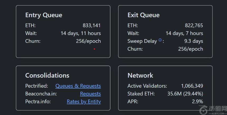Select the Consolidations card title
The width and height of the screenshot is (227, 115).
47,75
